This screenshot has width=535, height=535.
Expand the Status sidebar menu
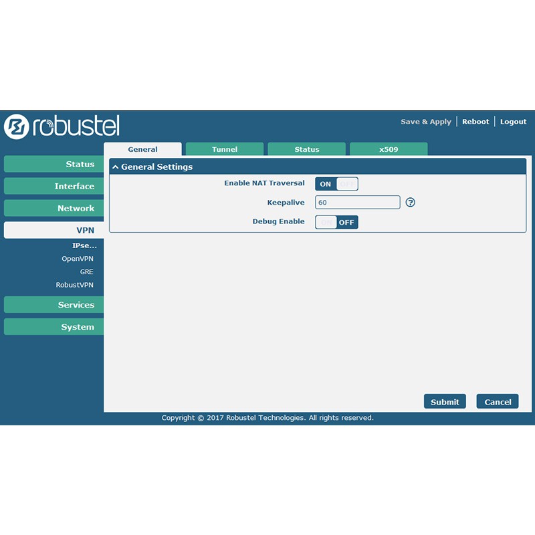click(x=53, y=165)
